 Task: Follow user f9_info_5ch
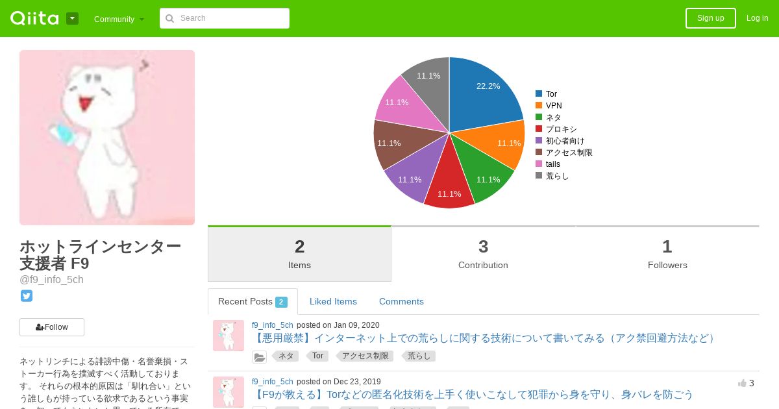(x=52, y=327)
